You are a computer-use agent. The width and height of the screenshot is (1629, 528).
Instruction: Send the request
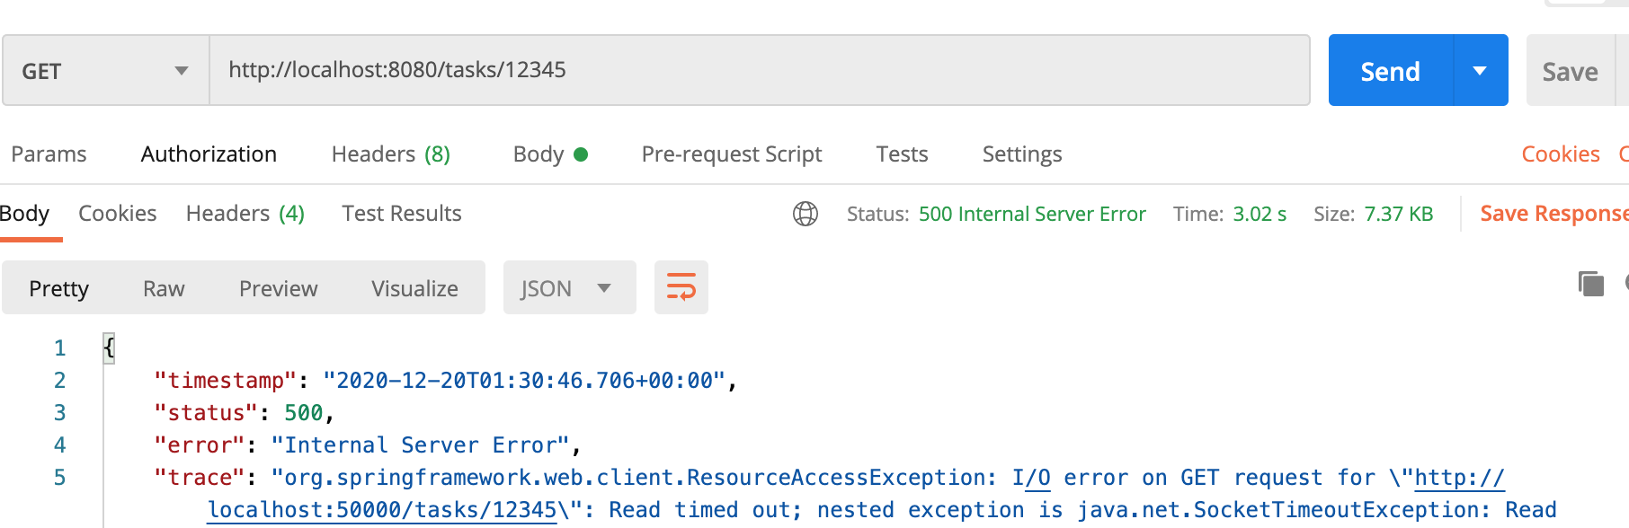1390,71
